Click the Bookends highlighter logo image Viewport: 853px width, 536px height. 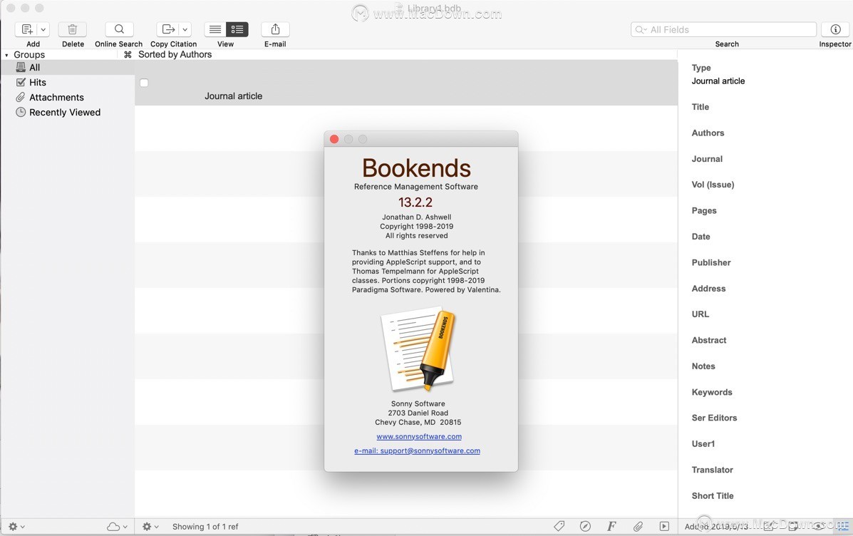pos(418,349)
